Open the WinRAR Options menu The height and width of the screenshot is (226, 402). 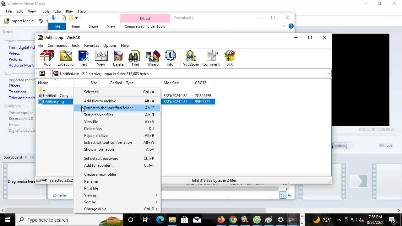(x=110, y=46)
